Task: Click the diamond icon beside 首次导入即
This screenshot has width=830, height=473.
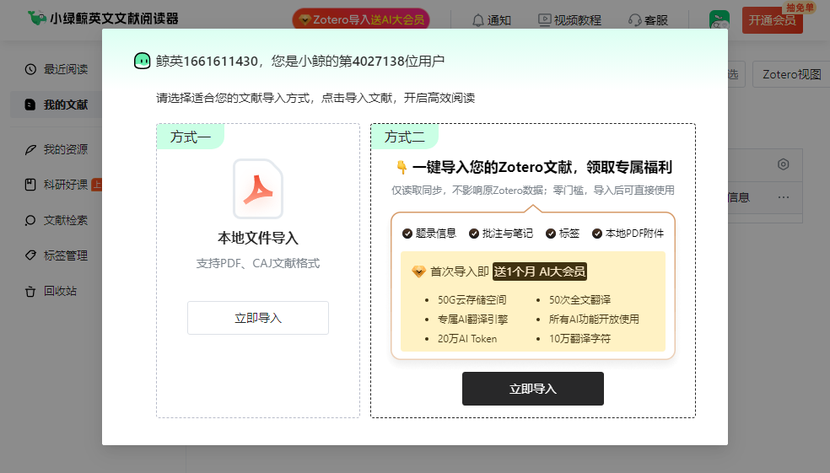Action: [x=418, y=272]
